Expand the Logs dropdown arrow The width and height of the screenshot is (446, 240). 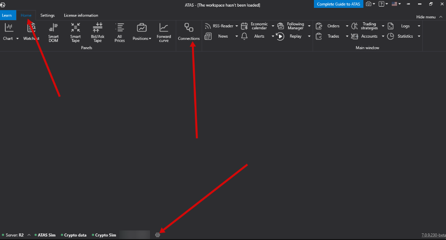click(419, 26)
